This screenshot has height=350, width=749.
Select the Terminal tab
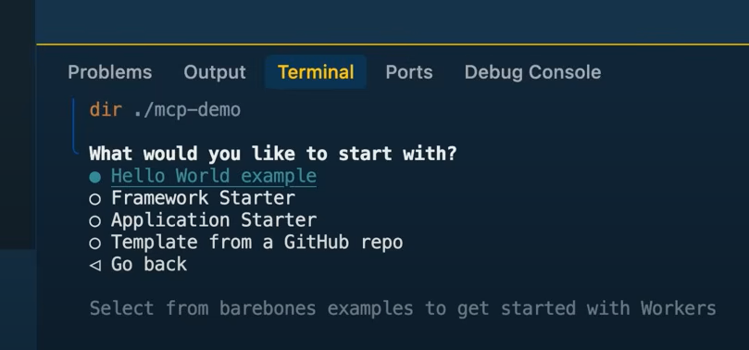coord(316,72)
